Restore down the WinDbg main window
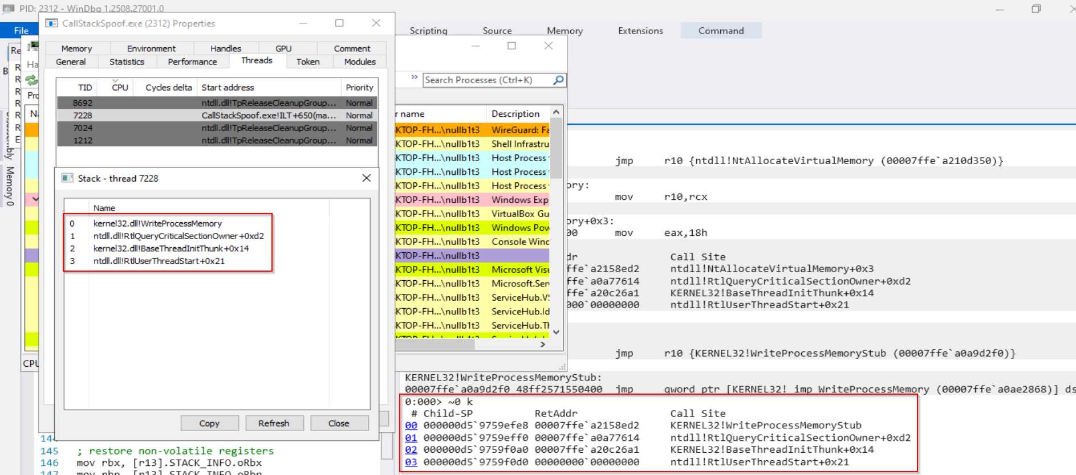Screen dimensions: 1076x475 [x=1036, y=9]
